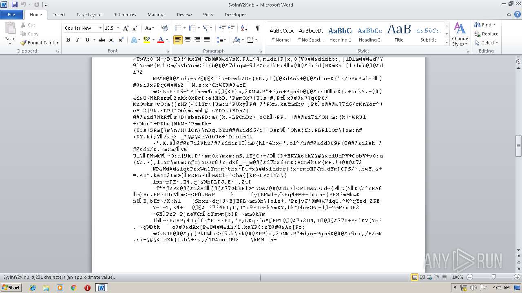Switch to the Insert tab

(x=59, y=15)
